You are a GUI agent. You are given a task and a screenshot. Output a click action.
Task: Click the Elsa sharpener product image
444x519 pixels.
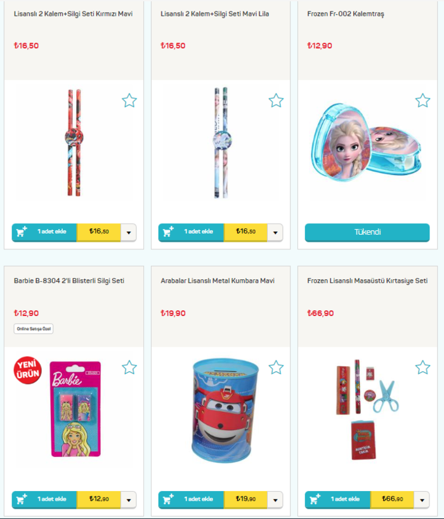coord(365,142)
